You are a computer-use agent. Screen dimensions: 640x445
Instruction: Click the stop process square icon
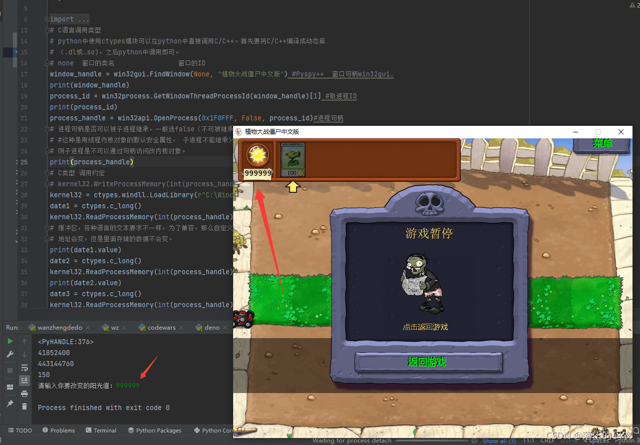click(10, 371)
